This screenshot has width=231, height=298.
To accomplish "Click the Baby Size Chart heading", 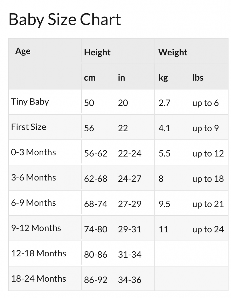I will tap(65, 20).
